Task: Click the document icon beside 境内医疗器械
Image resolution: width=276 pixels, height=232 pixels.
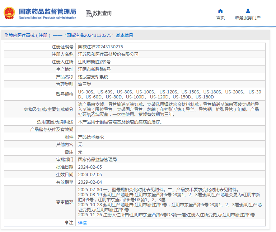Action: [6, 35]
